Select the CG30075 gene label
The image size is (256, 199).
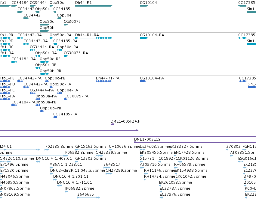72,21
